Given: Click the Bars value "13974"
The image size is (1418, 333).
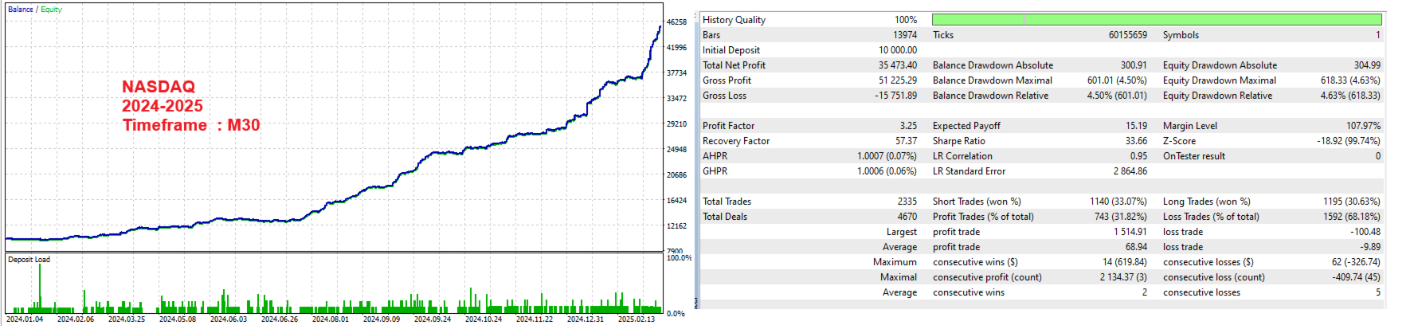Looking at the screenshot, I should [x=905, y=35].
